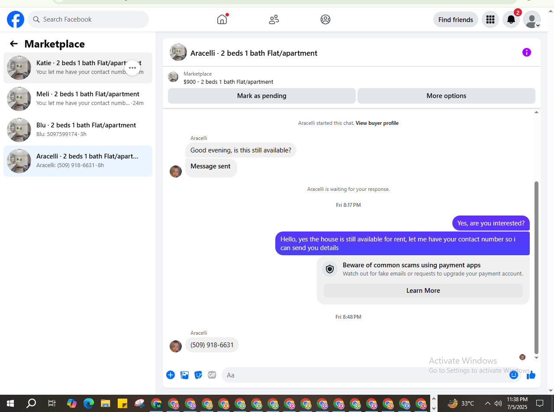Click the $900 listing summary thumbnail
Viewport: 554px width, 412px height.
click(x=173, y=77)
